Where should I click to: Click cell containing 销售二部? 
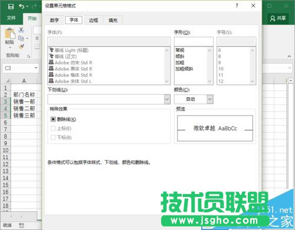[x=24, y=109]
